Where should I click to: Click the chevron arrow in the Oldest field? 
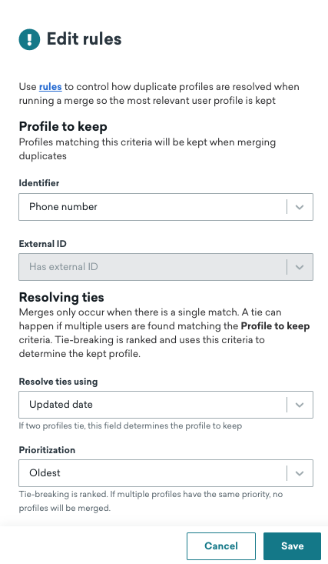[300, 473]
